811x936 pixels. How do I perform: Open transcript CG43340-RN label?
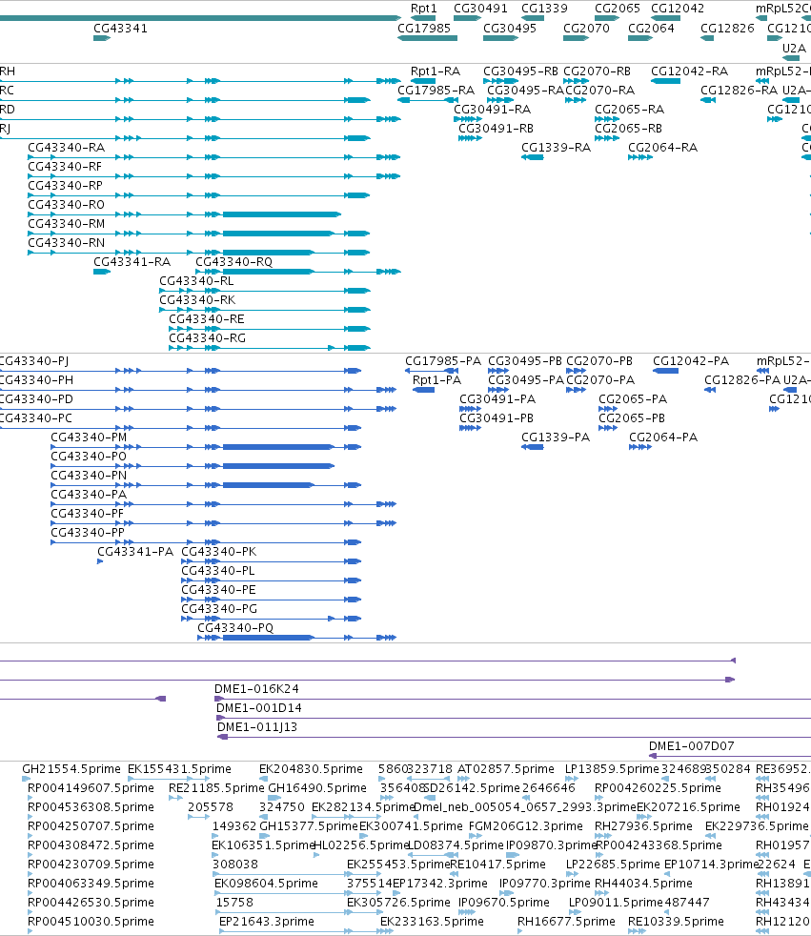[67, 243]
